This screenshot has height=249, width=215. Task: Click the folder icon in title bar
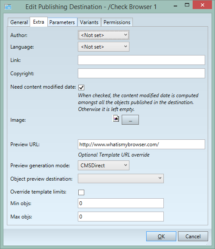click(x=8, y=7)
